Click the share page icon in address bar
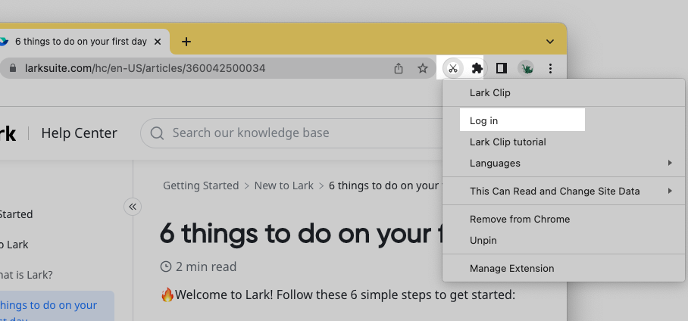The height and width of the screenshot is (321, 688). click(399, 68)
